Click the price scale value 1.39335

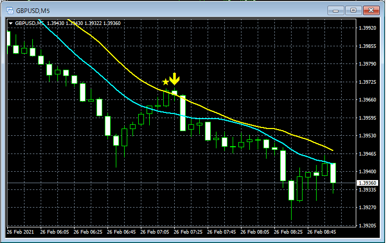pos(368,190)
